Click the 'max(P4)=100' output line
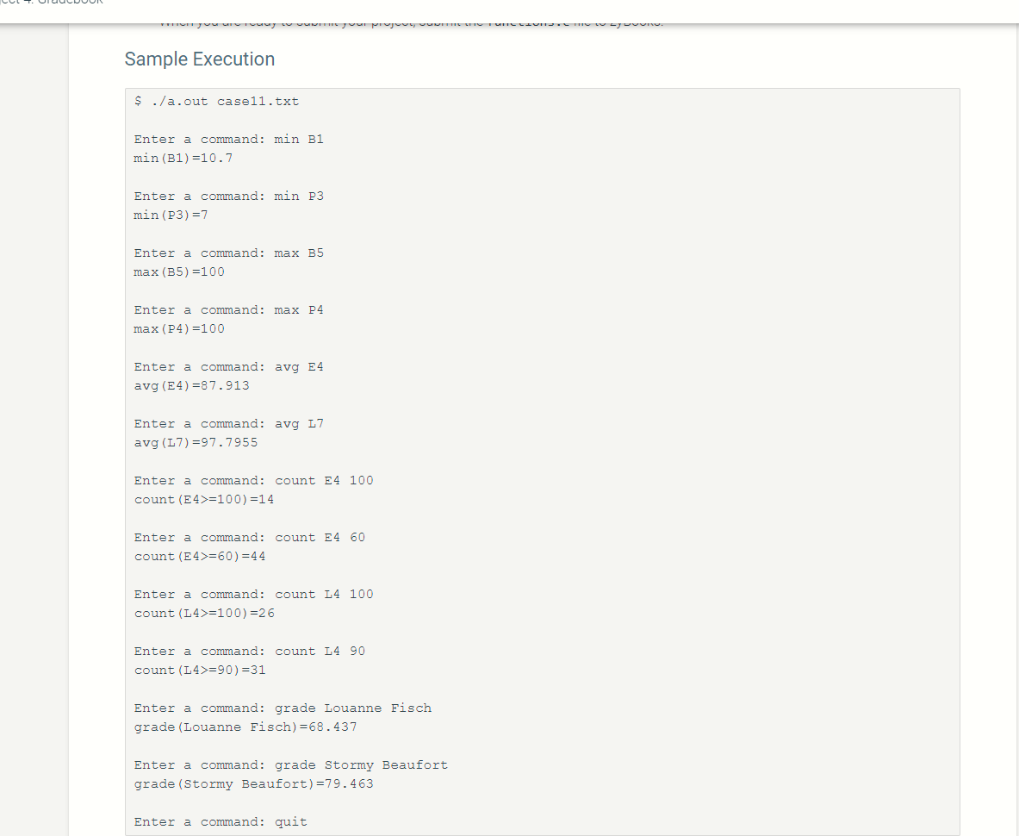This screenshot has height=836, width=1019. click(179, 329)
